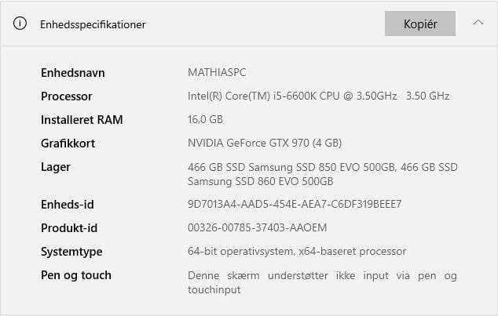The height and width of the screenshot is (316, 498).
Task: Click the Pen og touch label
Action: [x=76, y=275]
